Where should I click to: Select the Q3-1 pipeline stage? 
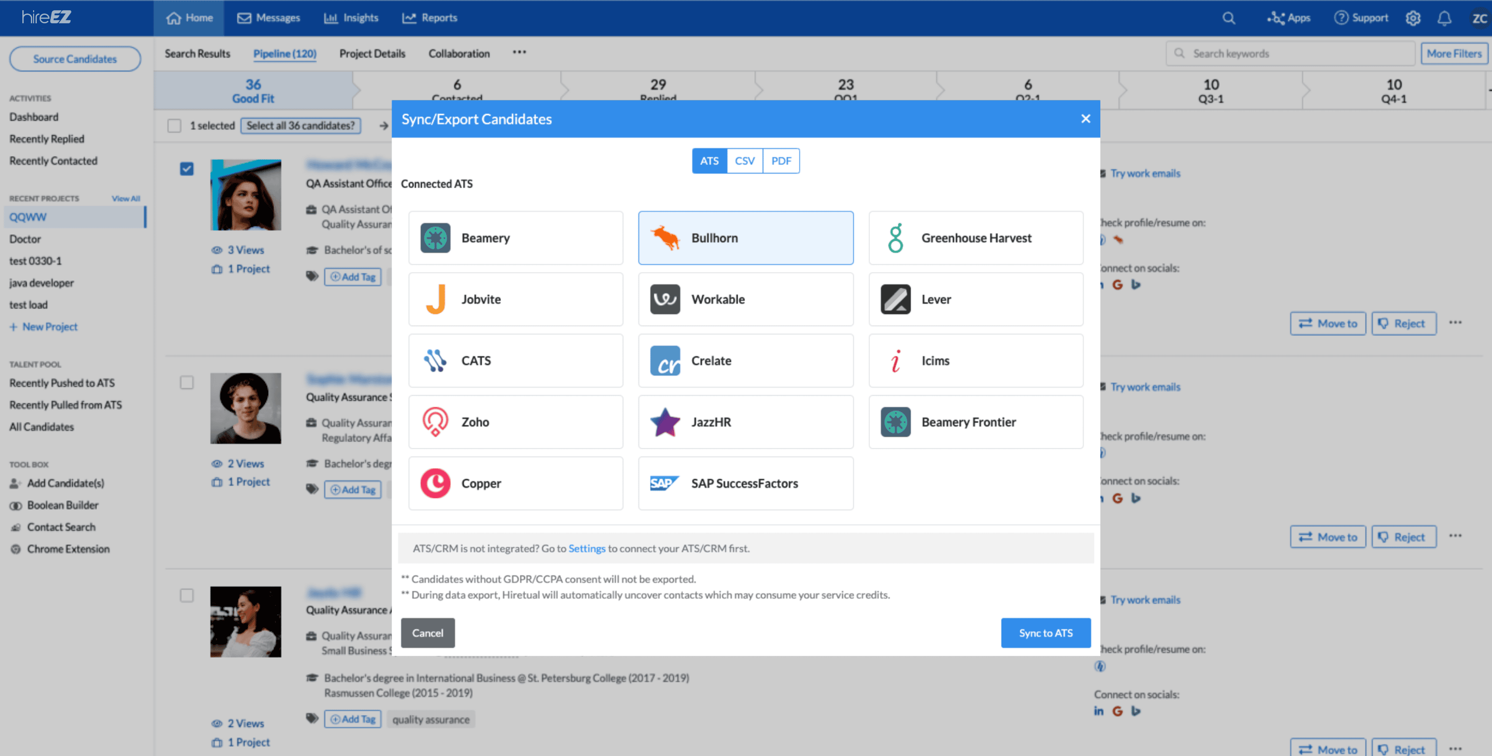tap(1210, 91)
